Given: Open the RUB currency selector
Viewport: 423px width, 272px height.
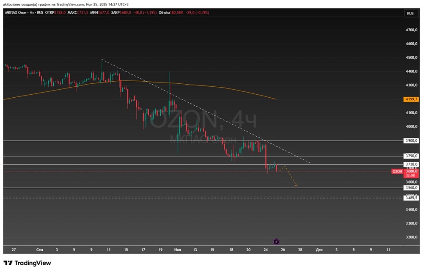Looking at the screenshot, I should [x=410, y=14].
